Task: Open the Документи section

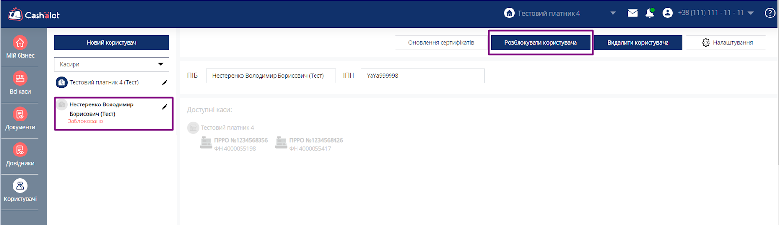Action: 20,119
